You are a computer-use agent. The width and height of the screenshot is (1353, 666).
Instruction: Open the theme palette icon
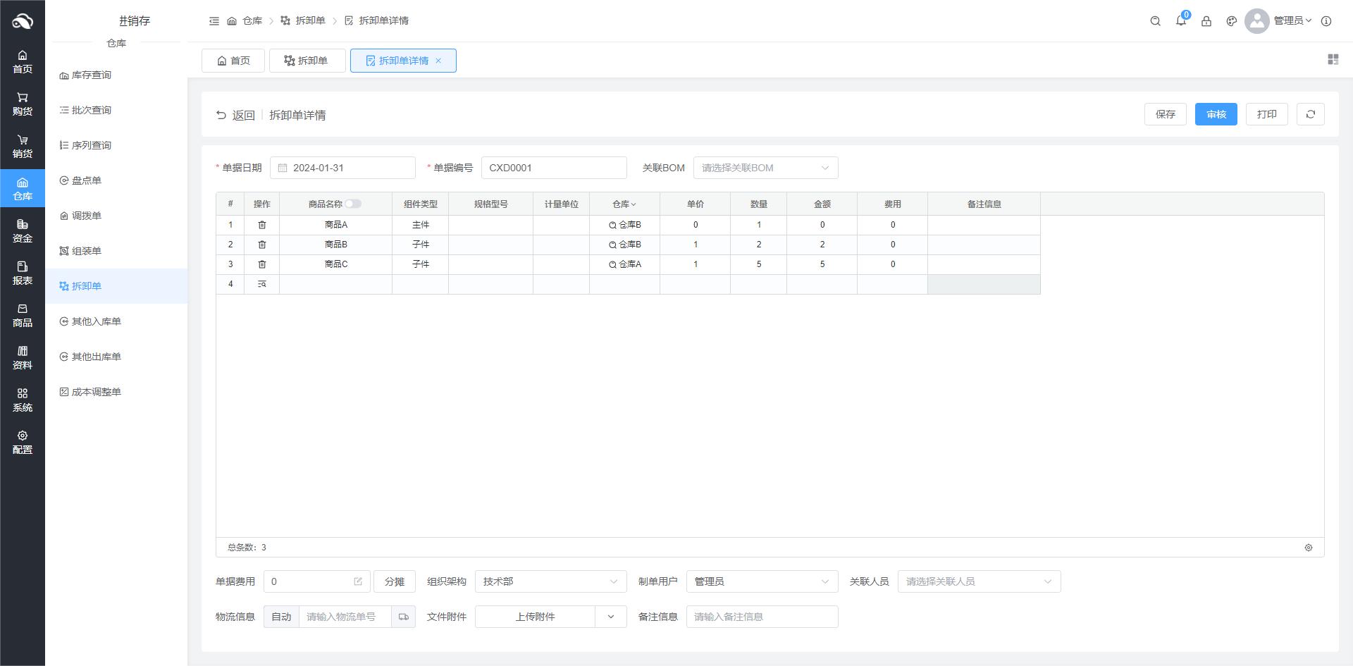(1231, 21)
